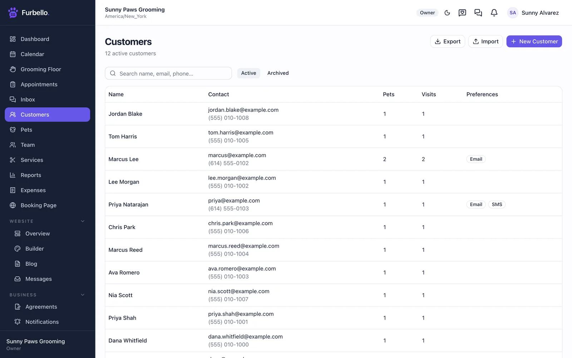Image resolution: width=572 pixels, height=358 pixels.
Task: Open the chat bubbles icon in the header
Action: click(x=478, y=13)
